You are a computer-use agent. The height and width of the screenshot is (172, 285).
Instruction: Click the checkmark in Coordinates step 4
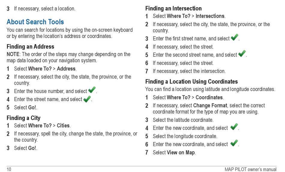pyautogui.click(x=234, y=127)
